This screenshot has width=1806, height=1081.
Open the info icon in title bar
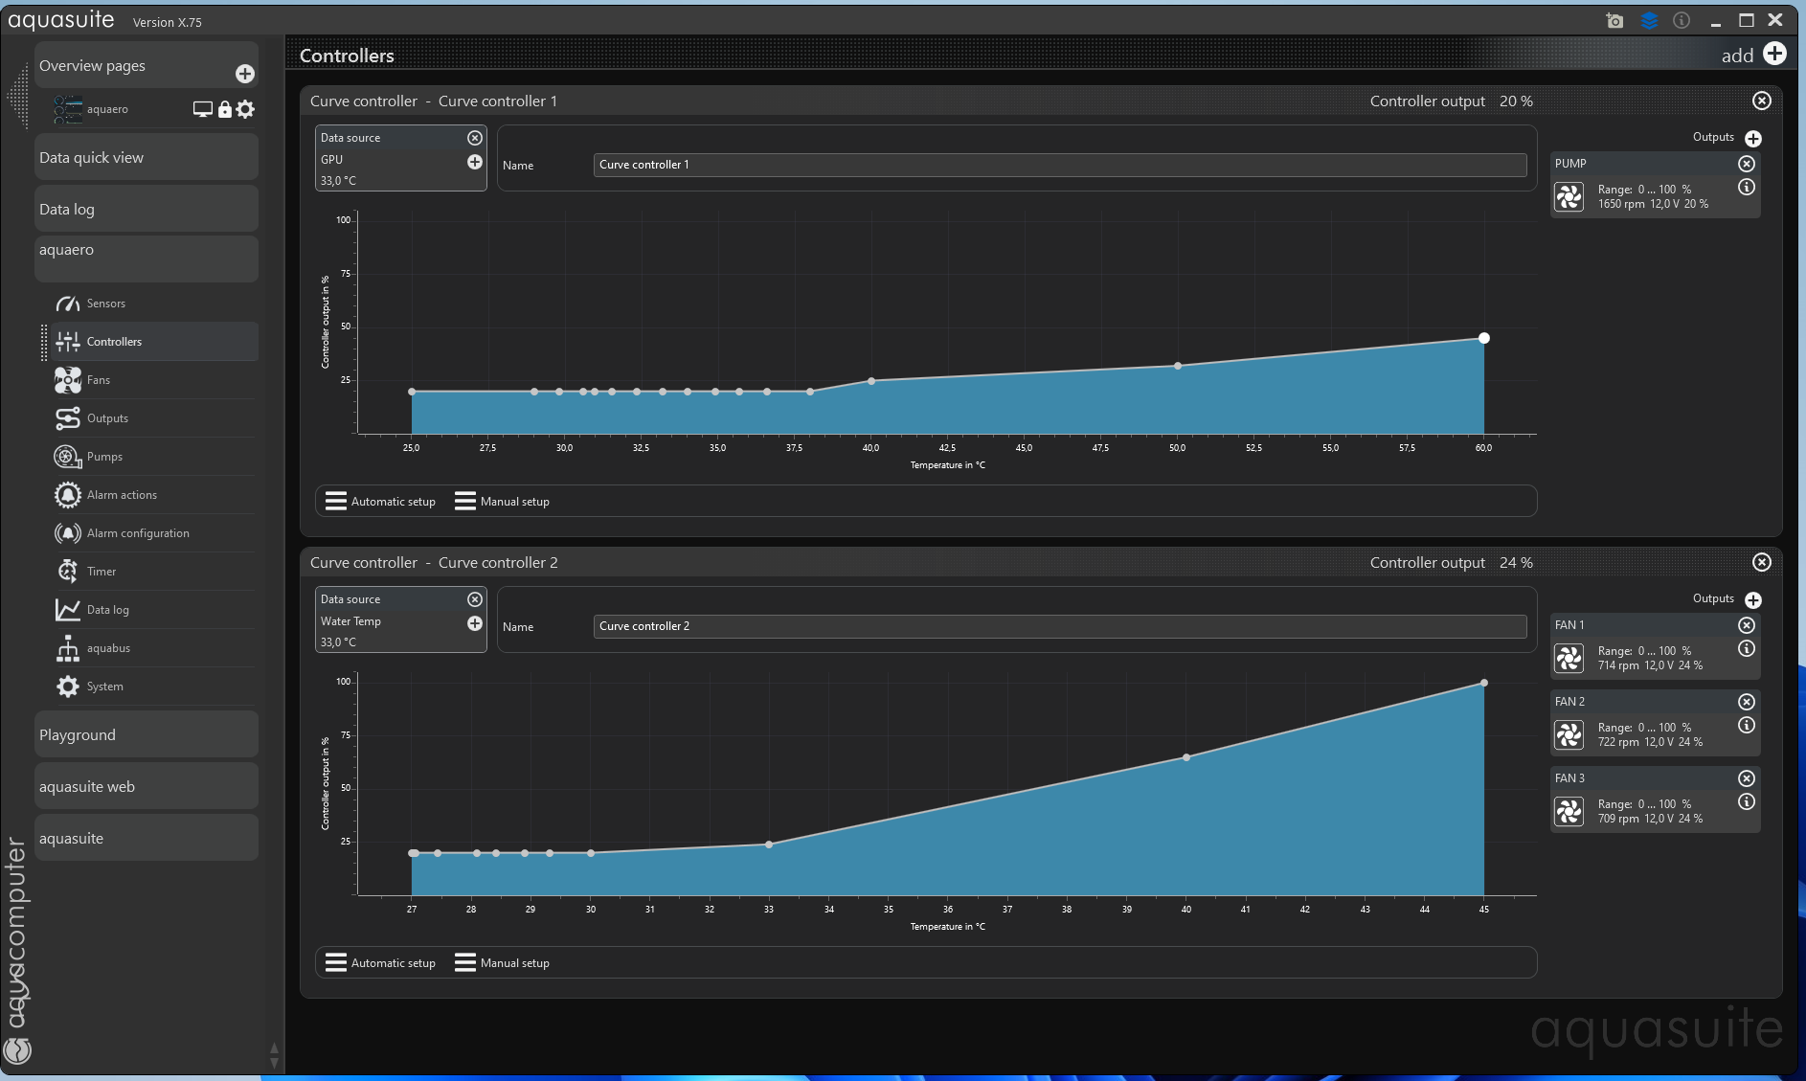click(x=1682, y=20)
